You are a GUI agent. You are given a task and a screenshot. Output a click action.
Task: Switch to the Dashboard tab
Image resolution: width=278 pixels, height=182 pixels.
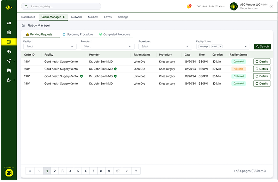pos(28,17)
